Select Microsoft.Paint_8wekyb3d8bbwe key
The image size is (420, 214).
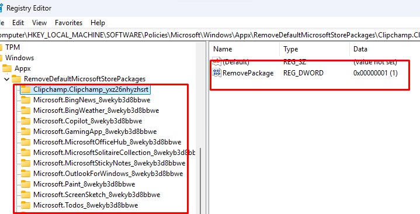pos(84,184)
